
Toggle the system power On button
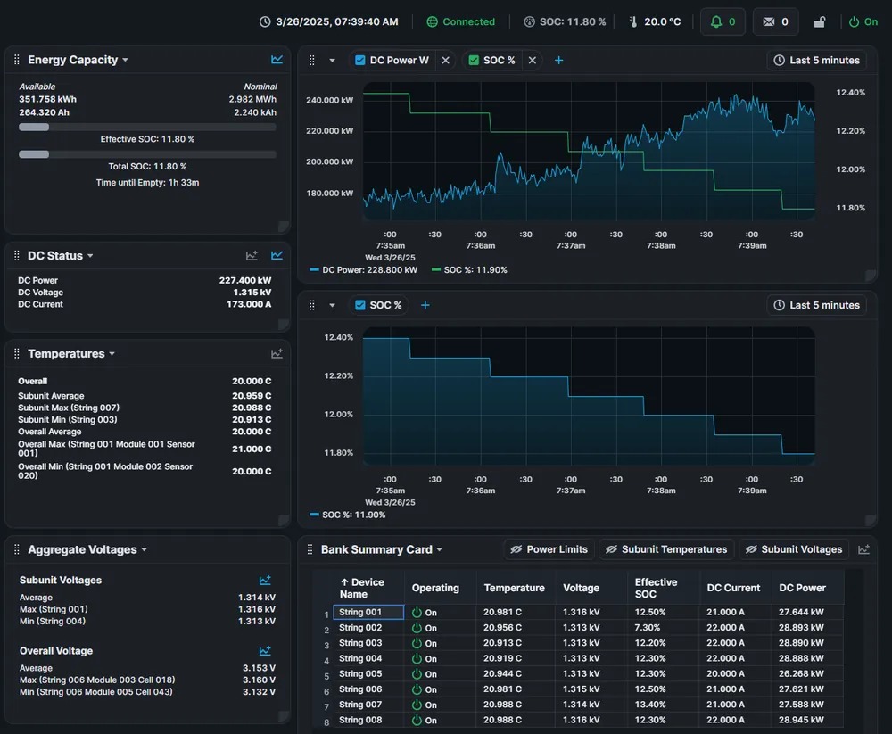(x=863, y=21)
